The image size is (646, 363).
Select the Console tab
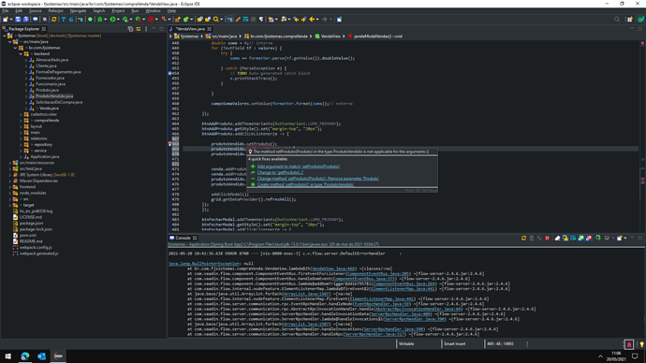183,238
